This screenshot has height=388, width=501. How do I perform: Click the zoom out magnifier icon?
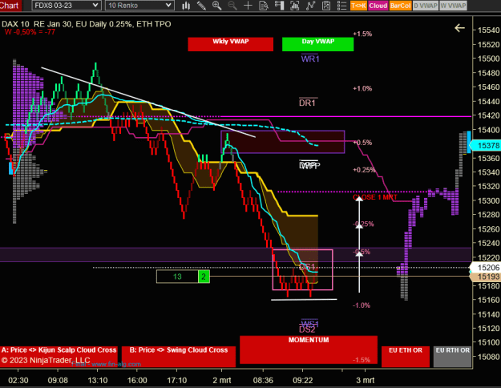point(232,6)
